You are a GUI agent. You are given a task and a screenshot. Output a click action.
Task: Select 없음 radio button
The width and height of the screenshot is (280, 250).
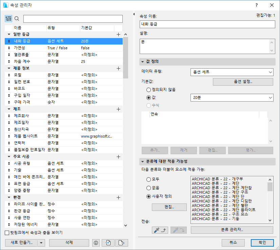pyautogui.click(x=148, y=188)
